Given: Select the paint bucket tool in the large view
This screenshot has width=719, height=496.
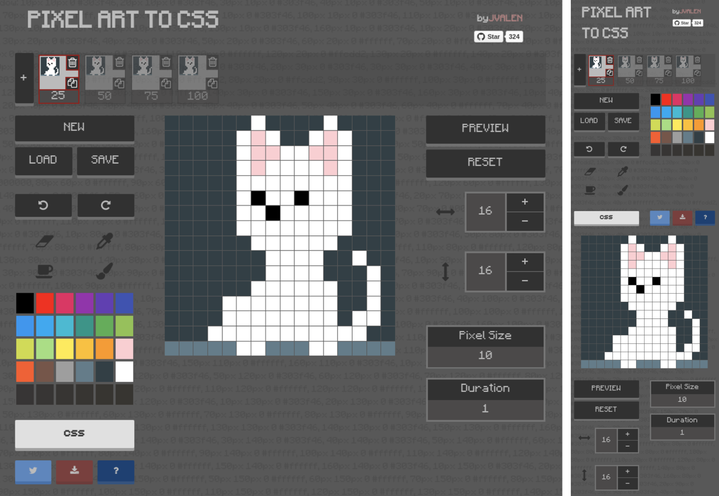Looking at the screenshot, I should click(x=44, y=271).
